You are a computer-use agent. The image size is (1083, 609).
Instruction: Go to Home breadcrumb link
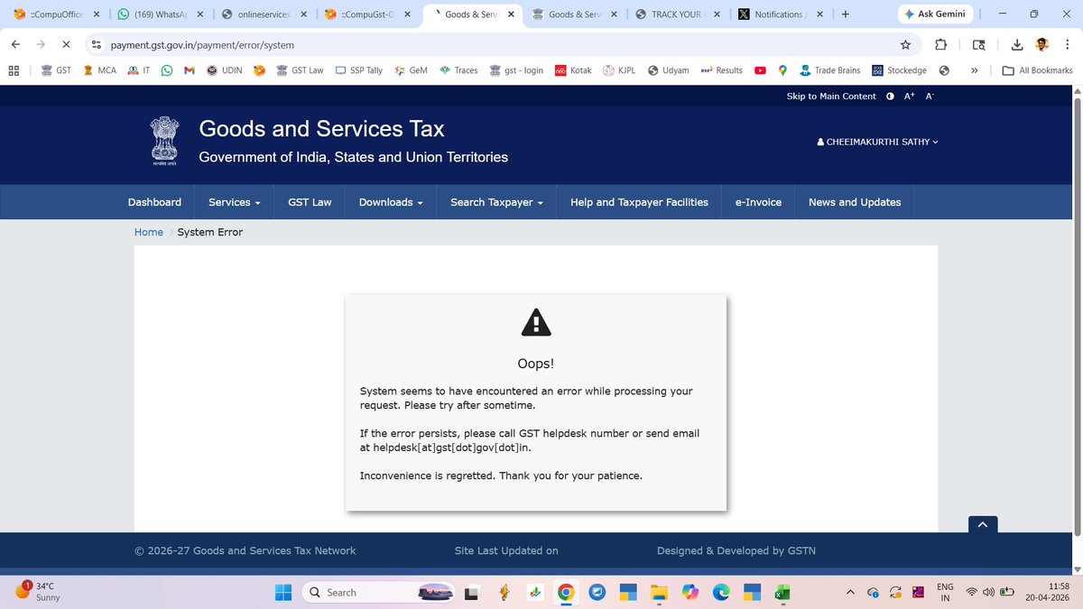149,232
